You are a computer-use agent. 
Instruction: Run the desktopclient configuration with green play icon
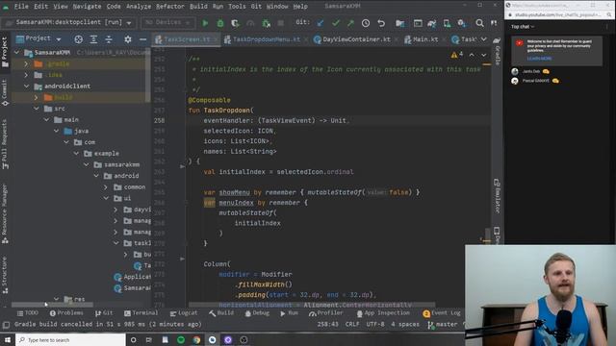(x=205, y=23)
